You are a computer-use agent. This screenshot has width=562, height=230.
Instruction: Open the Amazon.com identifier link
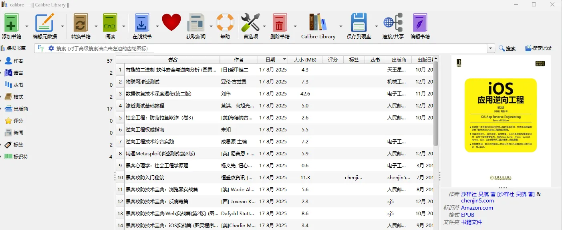[477, 208]
